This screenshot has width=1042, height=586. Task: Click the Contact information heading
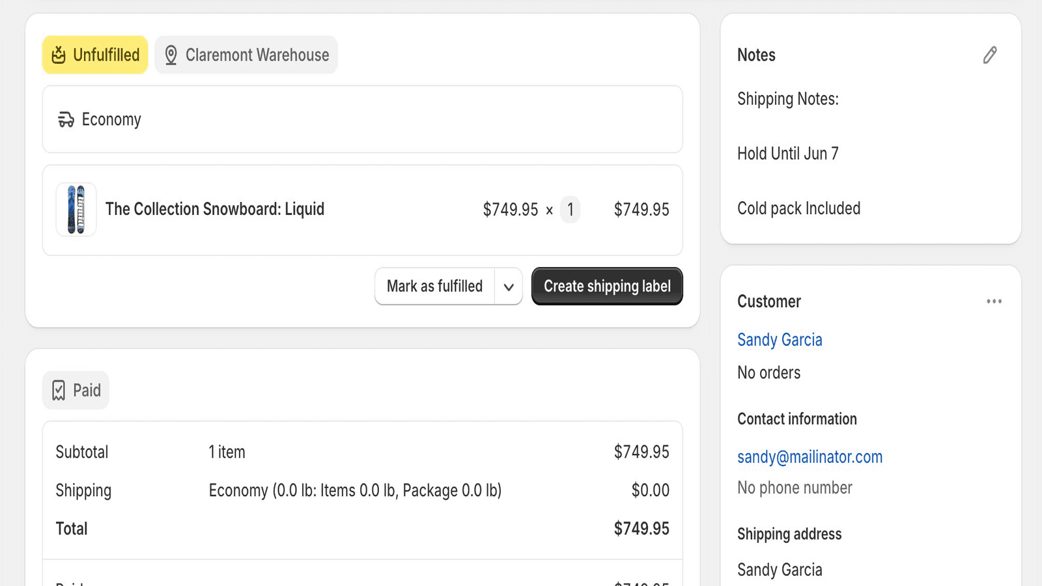click(x=797, y=419)
